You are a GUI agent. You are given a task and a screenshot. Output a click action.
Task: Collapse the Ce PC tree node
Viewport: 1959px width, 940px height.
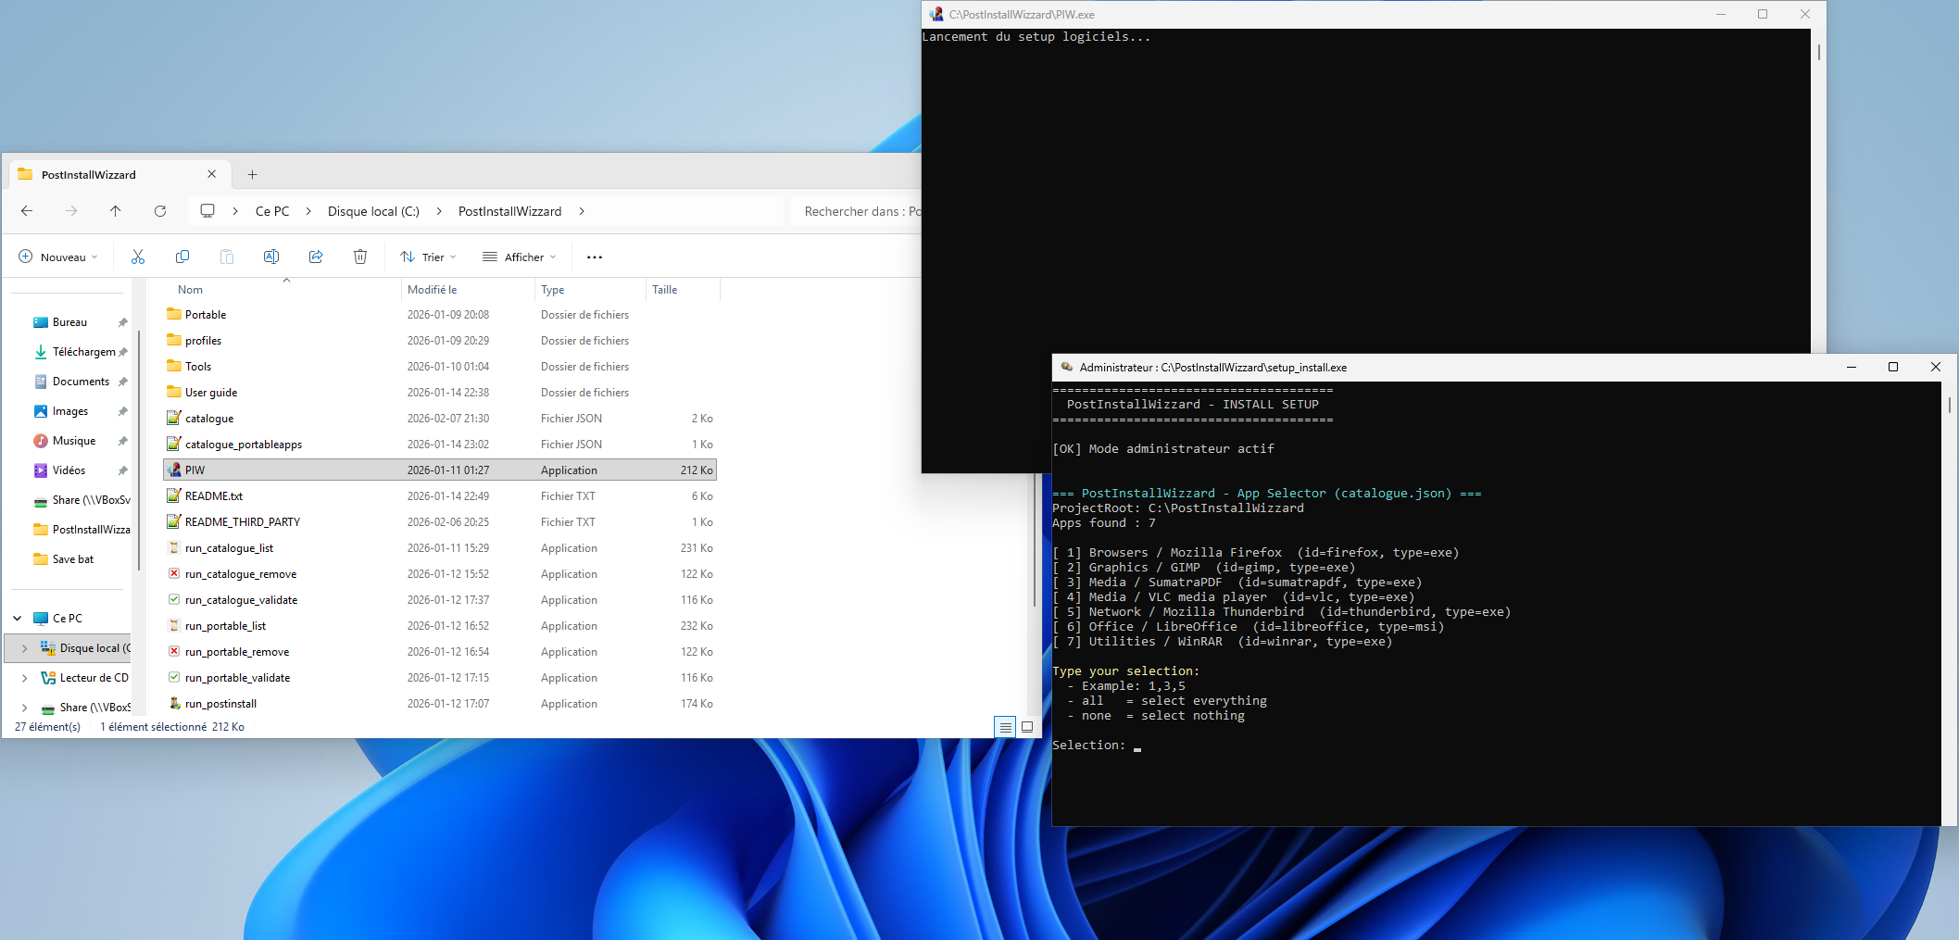(18, 618)
